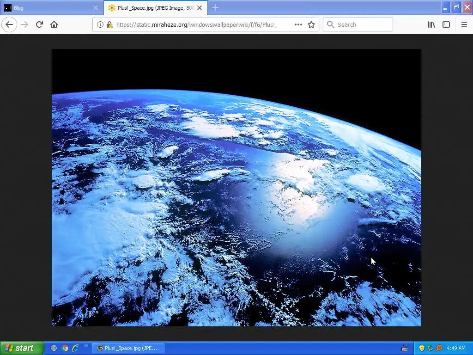Restore down the Firefox window

(456, 7)
